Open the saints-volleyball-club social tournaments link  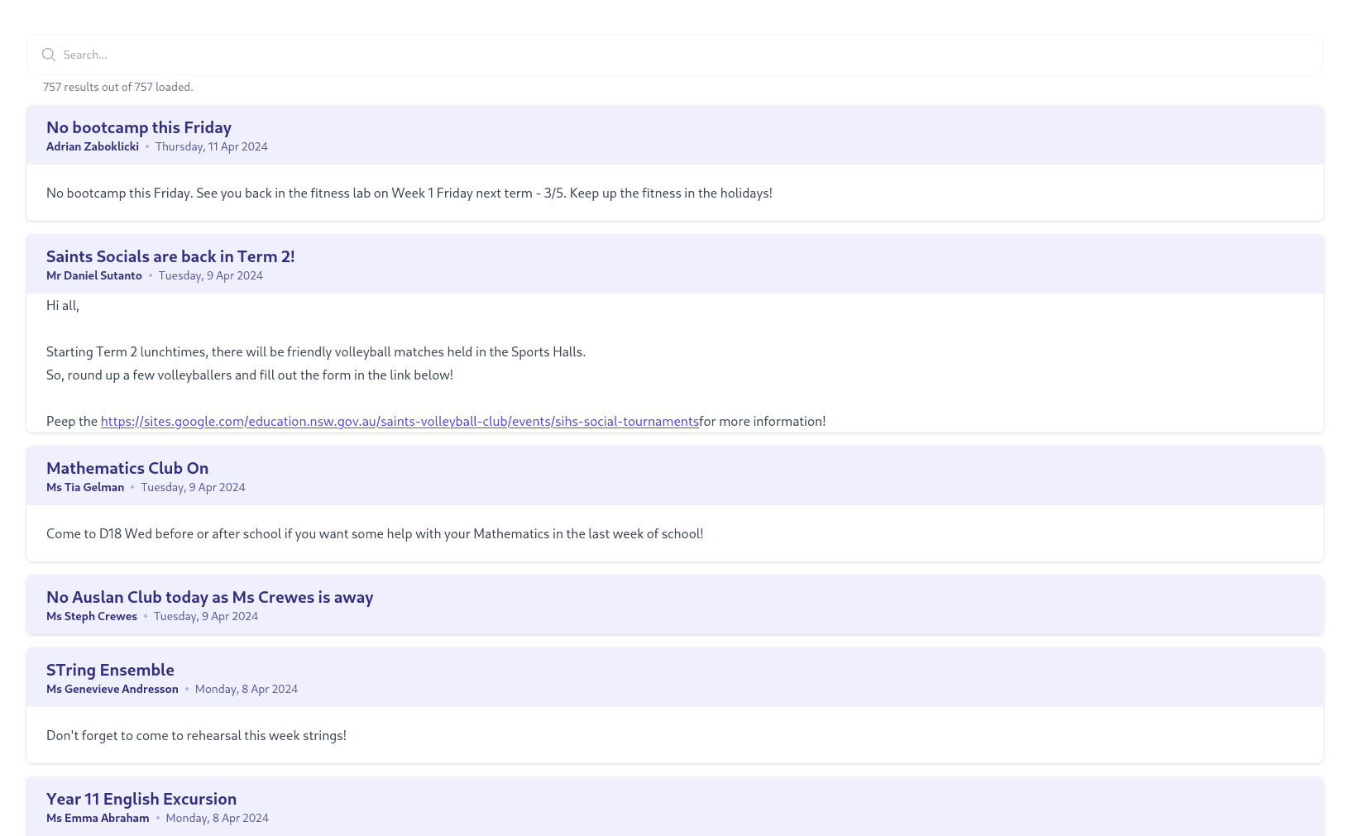[x=400, y=422]
